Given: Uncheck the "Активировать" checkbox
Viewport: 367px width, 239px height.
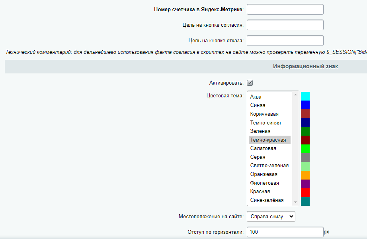Looking at the screenshot, I should (249, 83).
